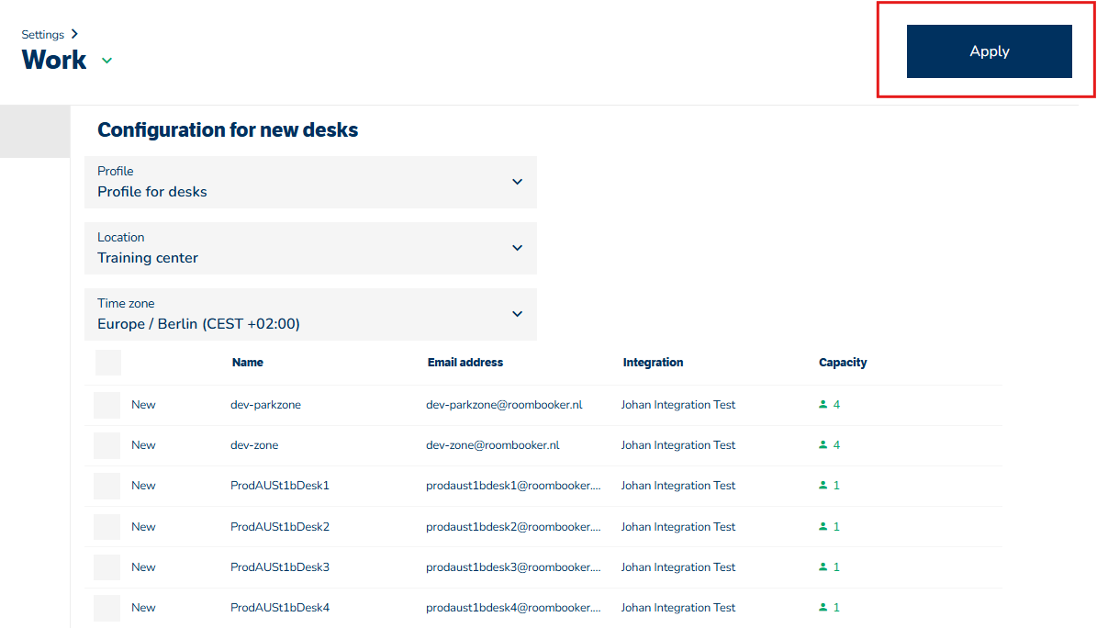The image size is (1097, 628).
Task: Open the Settings breadcrumb link
Action: pyautogui.click(x=43, y=35)
